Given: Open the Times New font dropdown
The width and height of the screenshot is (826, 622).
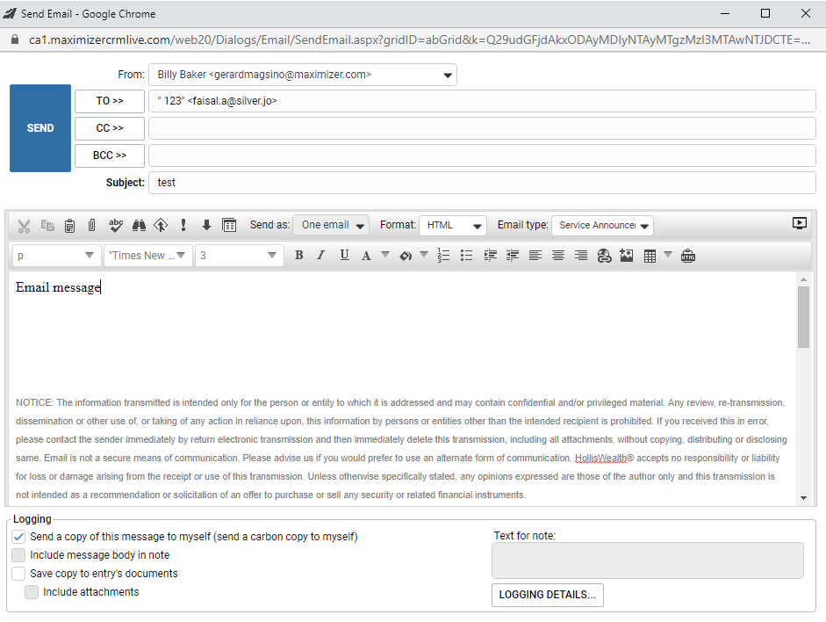Looking at the screenshot, I should 148,256.
